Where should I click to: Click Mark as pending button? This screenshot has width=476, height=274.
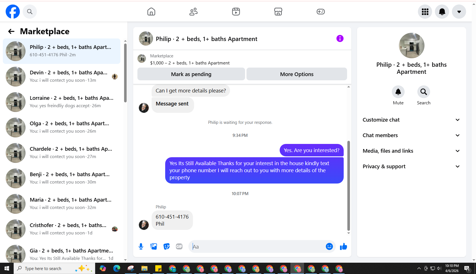pos(191,74)
